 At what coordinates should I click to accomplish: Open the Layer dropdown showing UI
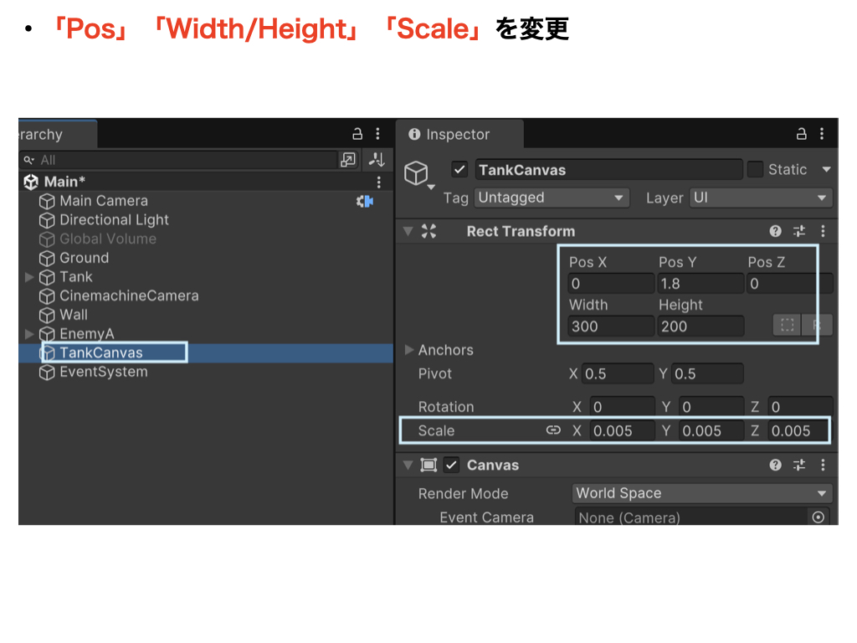760,198
